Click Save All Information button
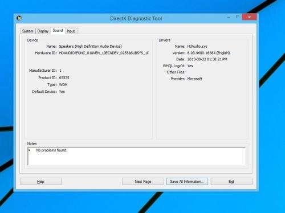 click(x=187, y=182)
